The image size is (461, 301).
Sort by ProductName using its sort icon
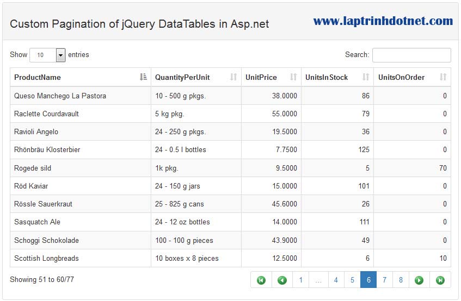[x=143, y=77]
